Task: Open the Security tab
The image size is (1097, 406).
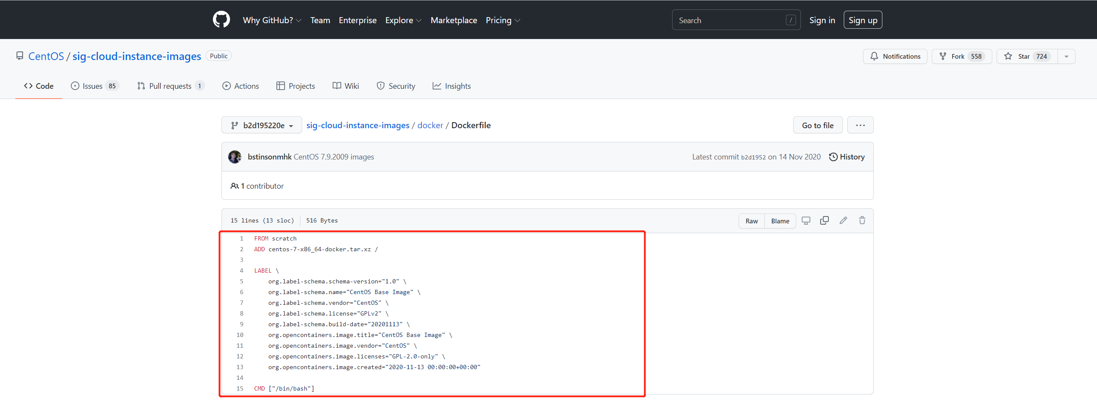Action: pyautogui.click(x=396, y=86)
